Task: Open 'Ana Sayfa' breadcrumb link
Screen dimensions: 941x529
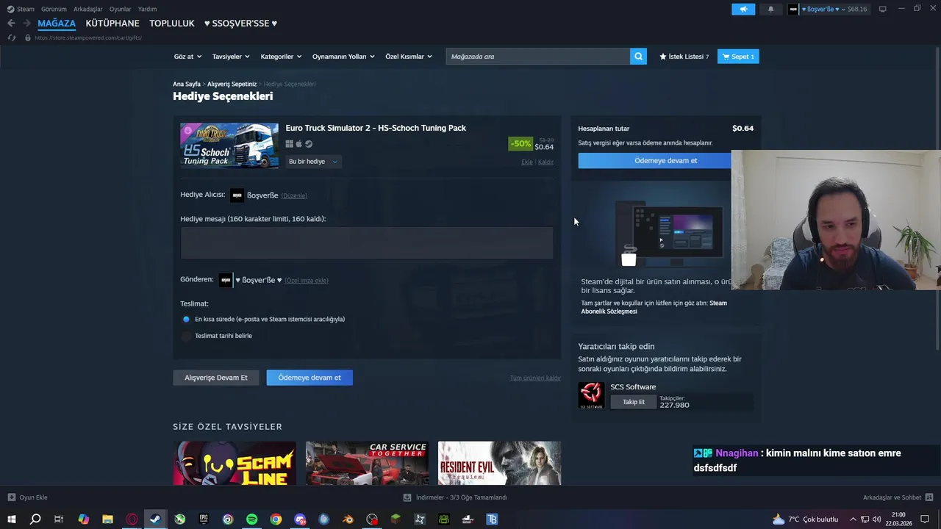Action: point(187,84)
